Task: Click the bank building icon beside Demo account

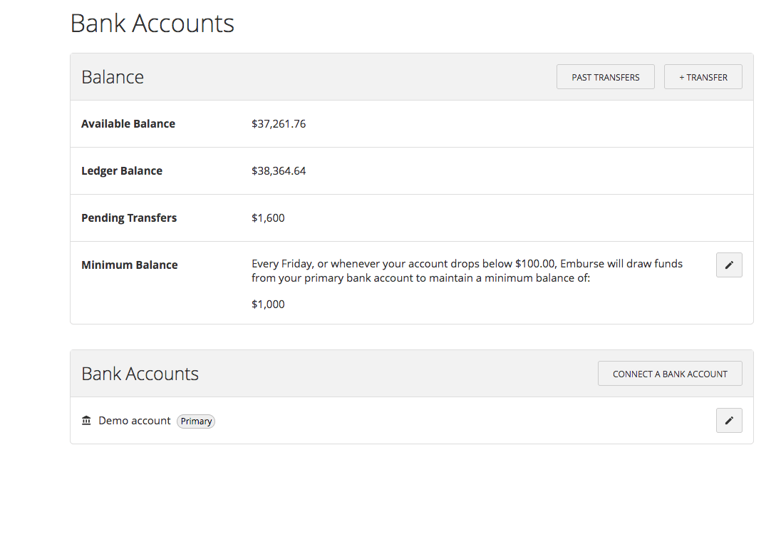Action: point(86,420)
